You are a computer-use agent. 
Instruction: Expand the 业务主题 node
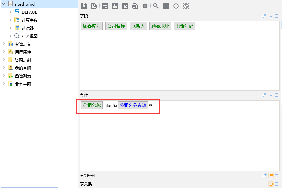click(x=4, y=84)
